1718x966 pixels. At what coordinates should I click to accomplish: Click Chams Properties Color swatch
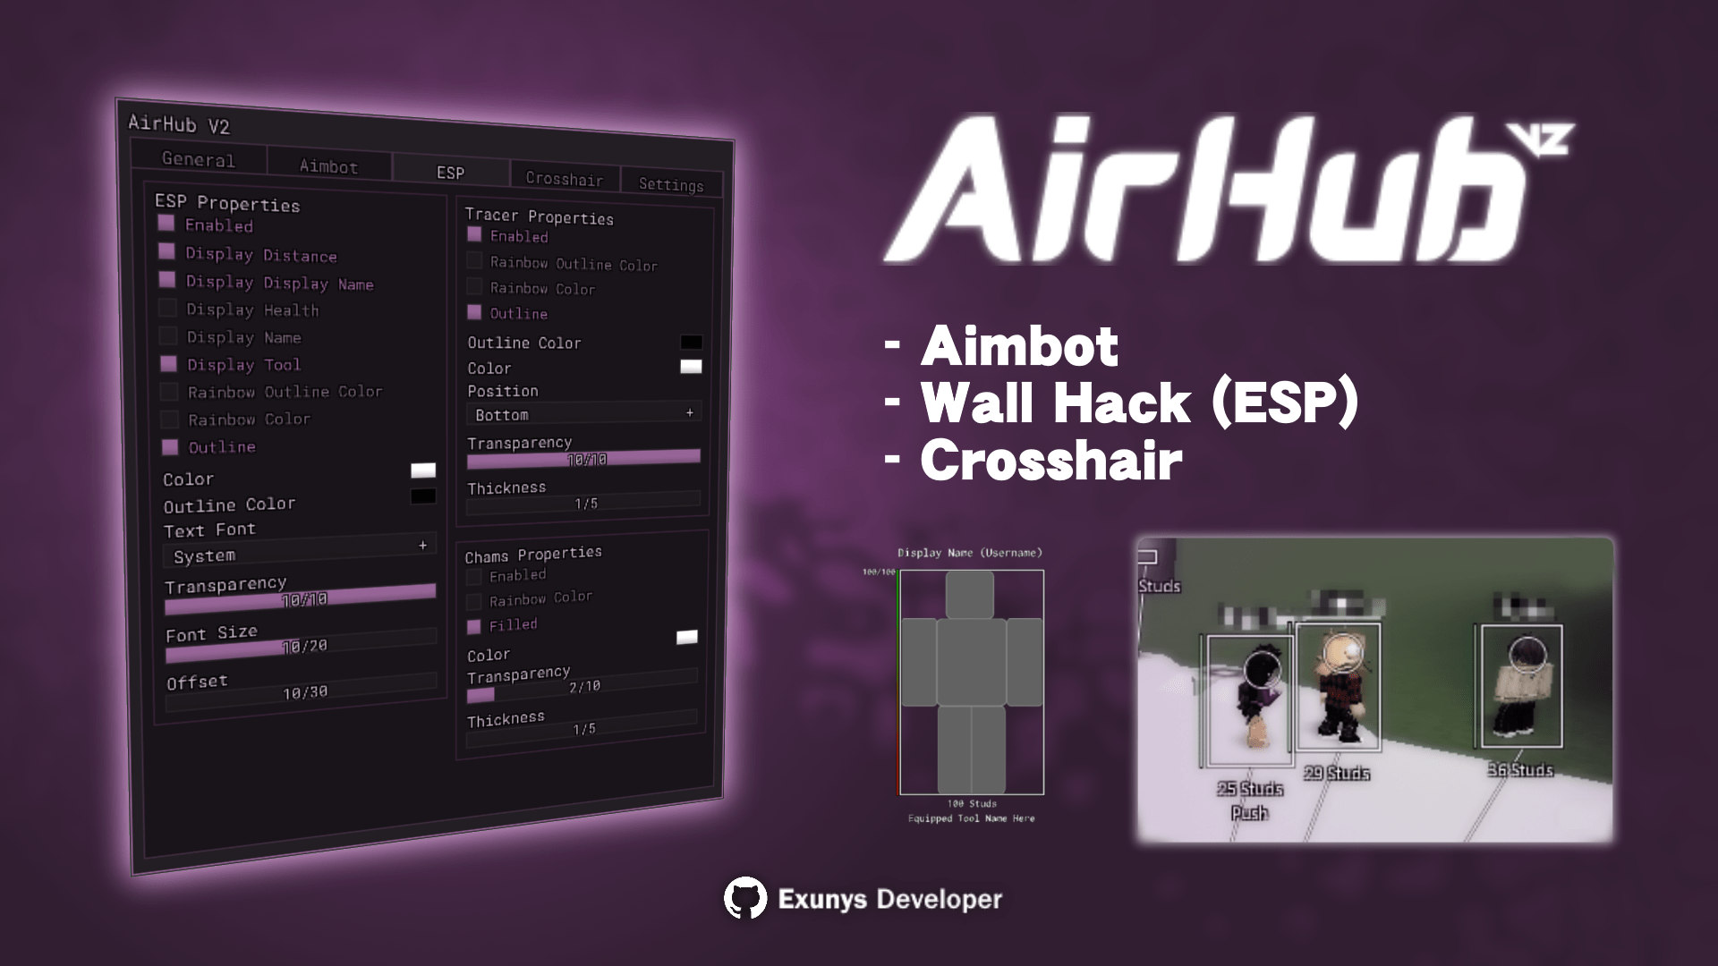click(x=686, y=637)
